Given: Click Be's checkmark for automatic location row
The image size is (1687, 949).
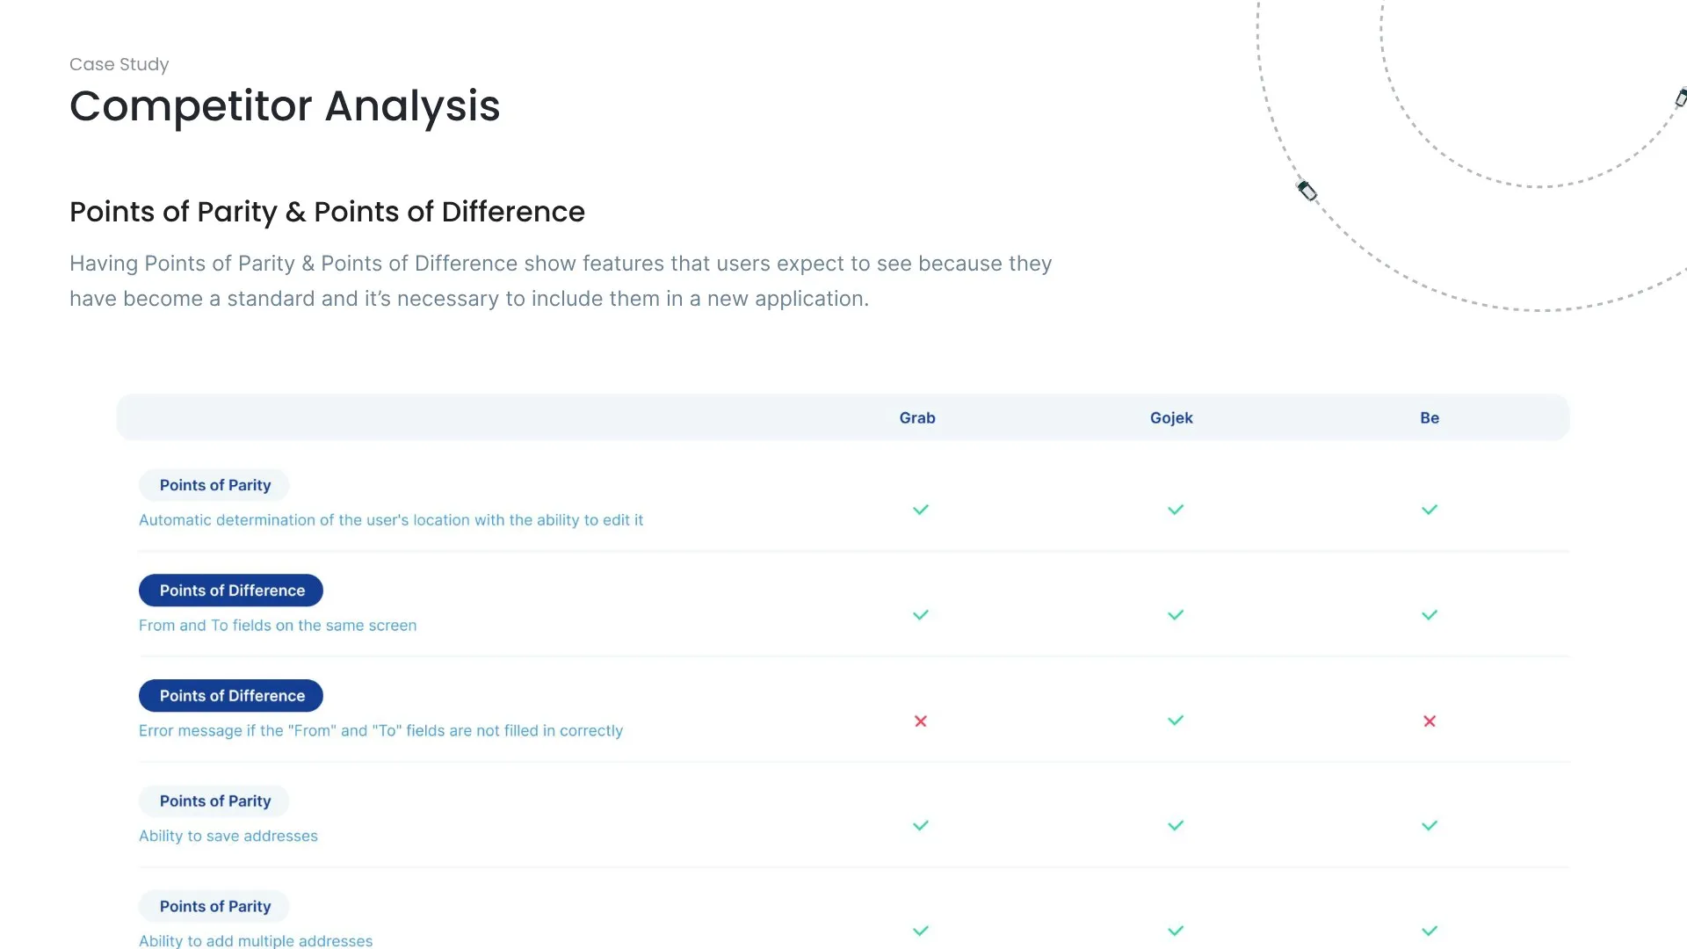Looking at the screenshot, I should (x=1430, y=510).
